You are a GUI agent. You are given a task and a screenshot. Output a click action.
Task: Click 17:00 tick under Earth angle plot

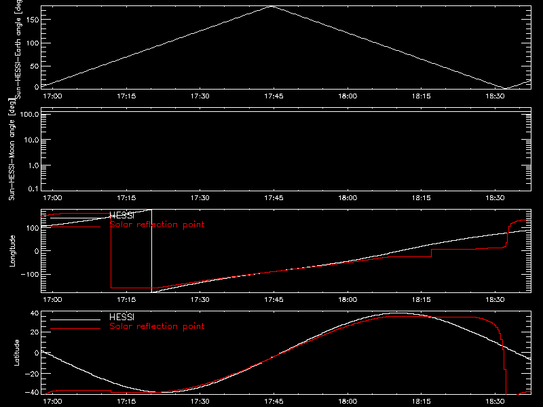tap(52, 96)
